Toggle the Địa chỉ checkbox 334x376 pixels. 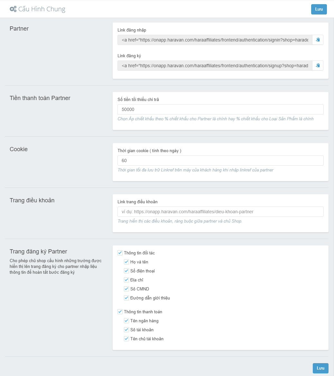tap(126, 280)
